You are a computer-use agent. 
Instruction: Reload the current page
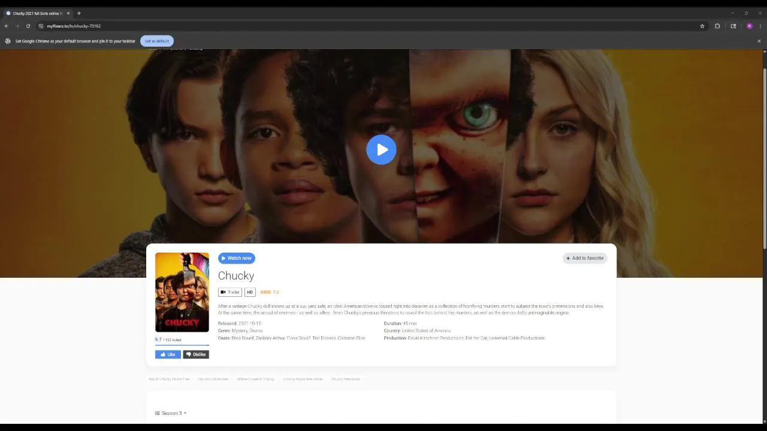(28, 26)
